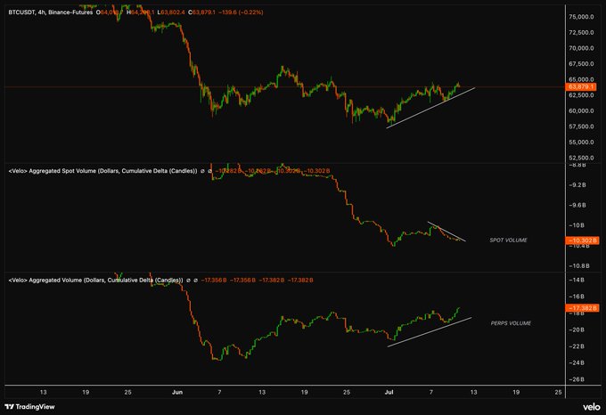Click the Jul label on the time axis
The width and height of the screenshot is (606, 415).
point(389,392)
